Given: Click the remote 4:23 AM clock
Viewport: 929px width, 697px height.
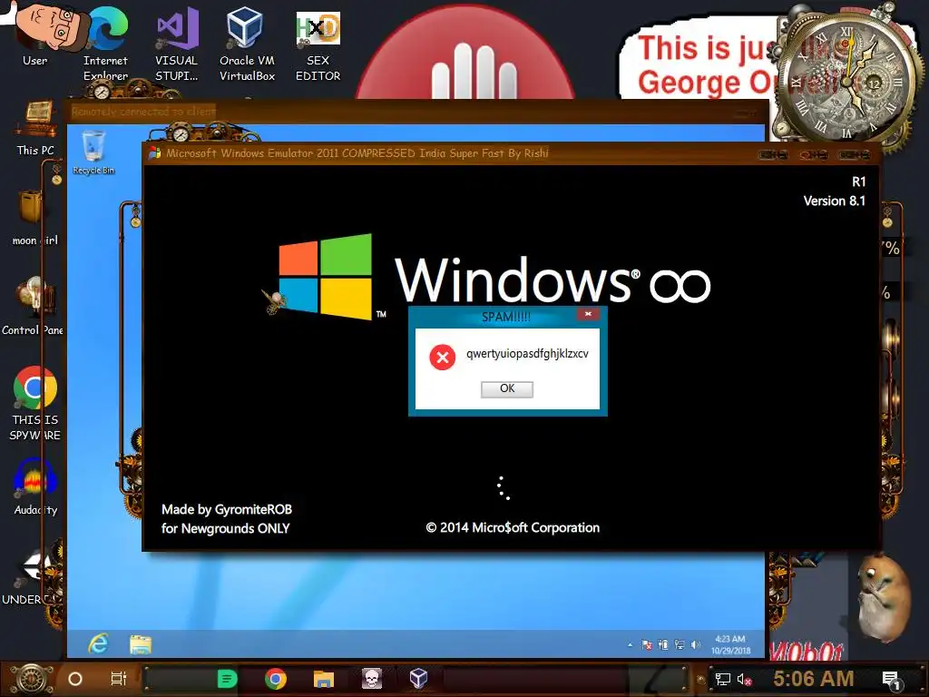Looking at the screenshot, I should click(730, 645).
